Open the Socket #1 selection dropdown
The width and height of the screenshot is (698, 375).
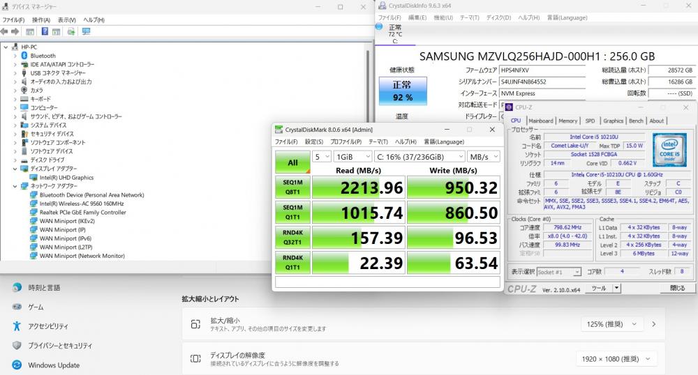click(x=559, y=272)
